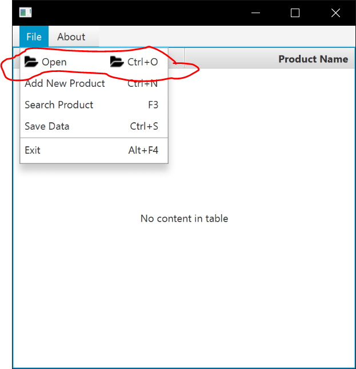The height and width of the screenshot is (369, 356).
Task: Click the Product Name column header
Action: click(x=313, y=59)
